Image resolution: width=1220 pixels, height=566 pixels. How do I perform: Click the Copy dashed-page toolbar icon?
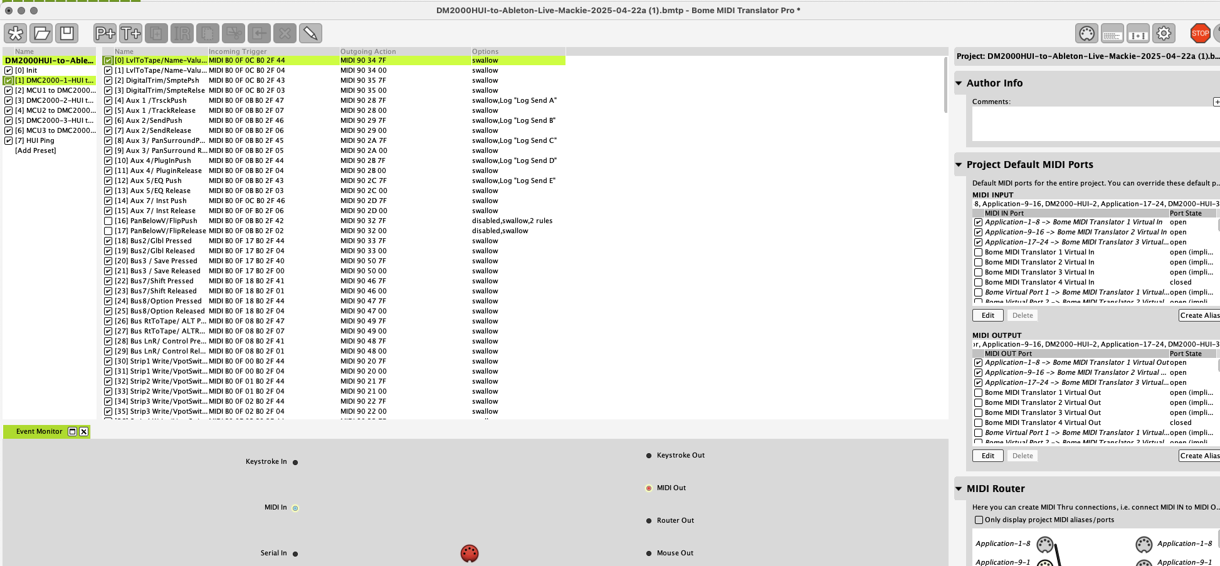[208, 33]
